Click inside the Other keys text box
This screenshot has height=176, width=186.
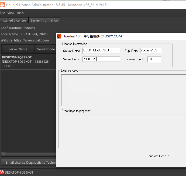click(x=123, y=129)
